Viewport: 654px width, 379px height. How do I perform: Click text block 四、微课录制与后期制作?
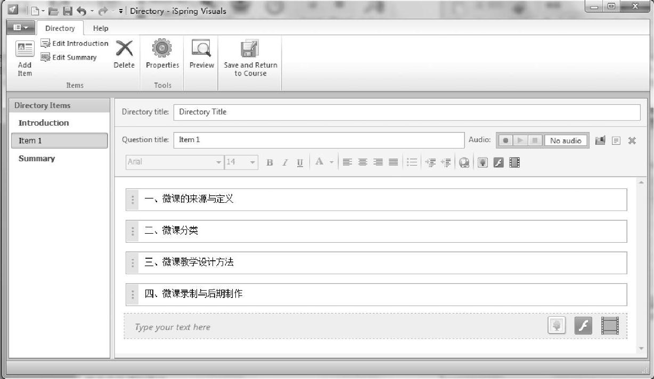376,294
